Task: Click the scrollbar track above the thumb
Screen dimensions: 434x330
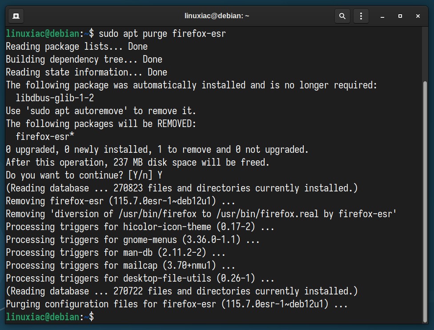Action: (x=425, y=54)
